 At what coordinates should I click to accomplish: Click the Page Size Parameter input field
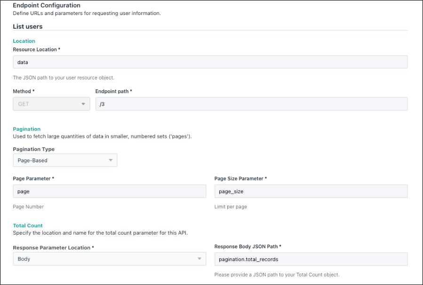point(311,191)
